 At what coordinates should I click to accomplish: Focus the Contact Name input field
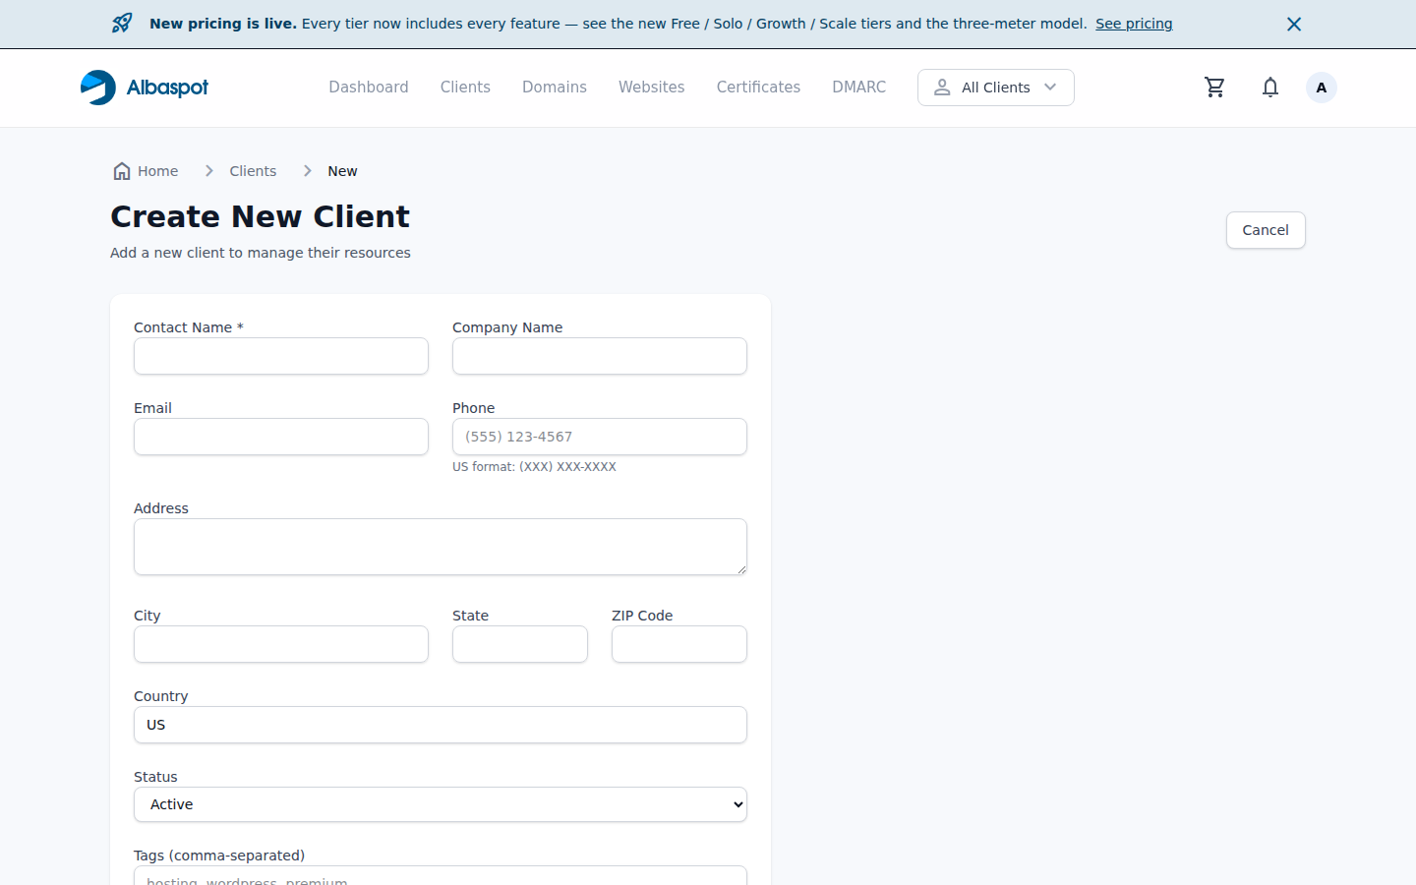281,356
